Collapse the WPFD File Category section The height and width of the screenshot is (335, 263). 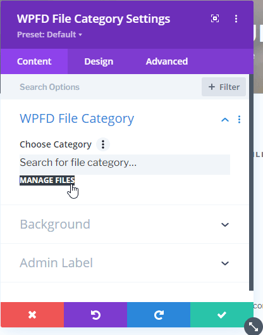pyautogui.click(x=225, y=120)
